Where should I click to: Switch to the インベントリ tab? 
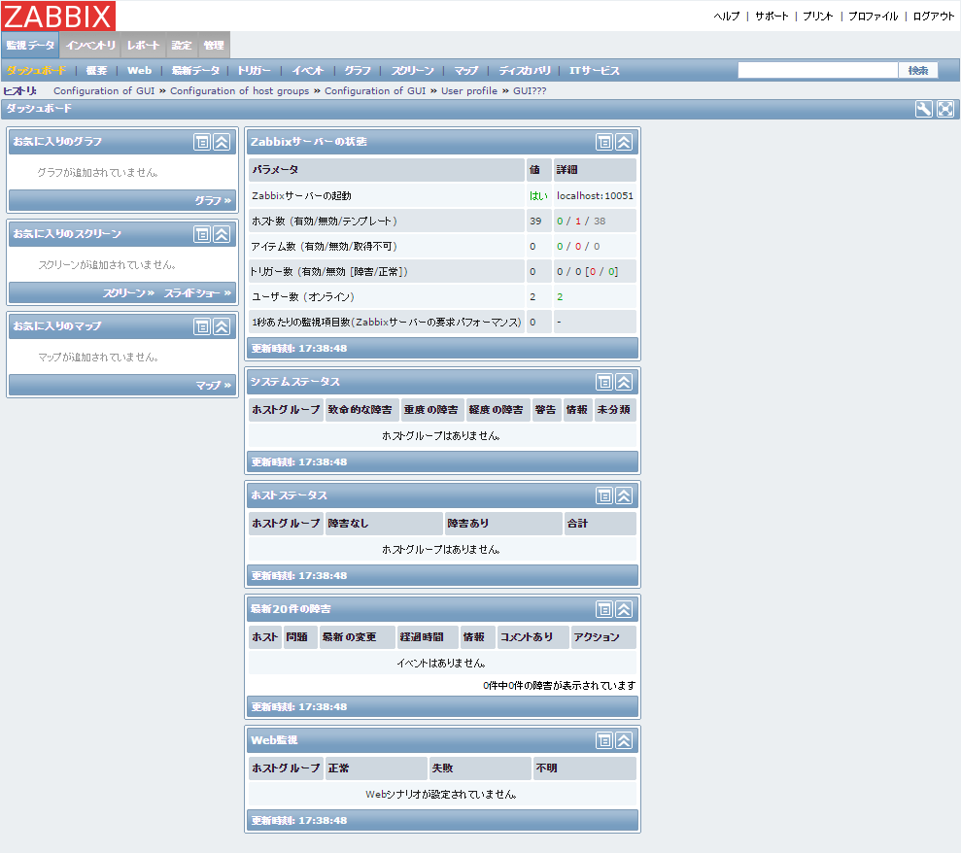point(91,46)
